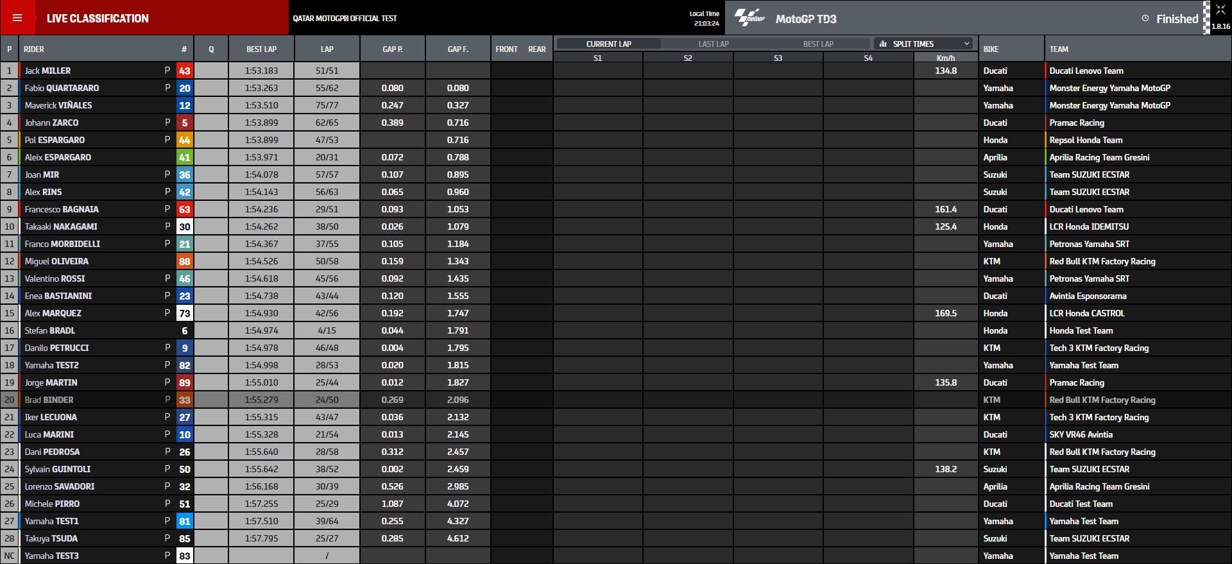Click Jack Miller's red number 43 badge
This screenshot has width=1232, height=564.
click(185, 71)
